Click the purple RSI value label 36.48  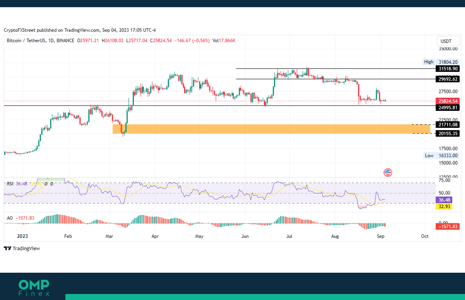[444, 200]
